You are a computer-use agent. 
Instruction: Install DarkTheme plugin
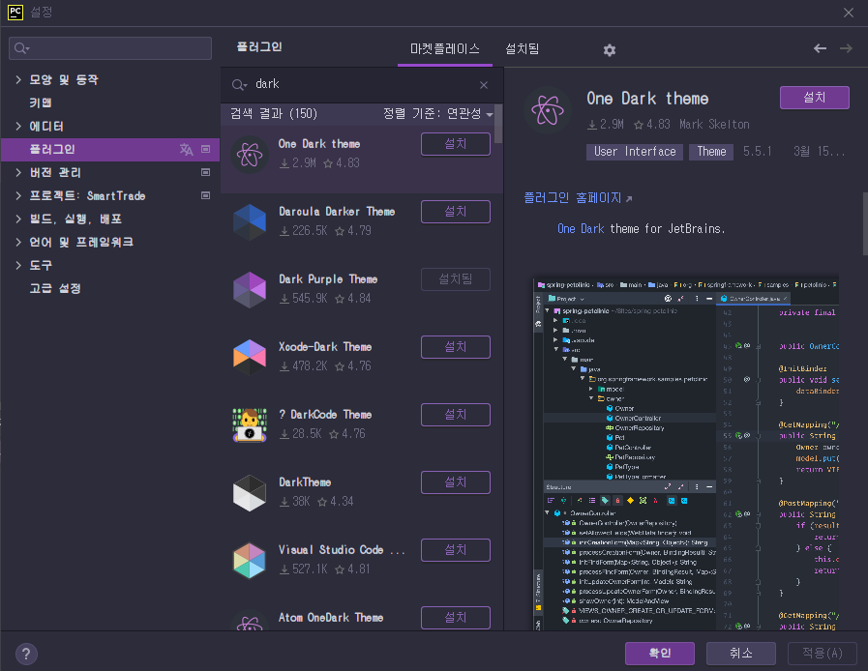click(456, 482)
